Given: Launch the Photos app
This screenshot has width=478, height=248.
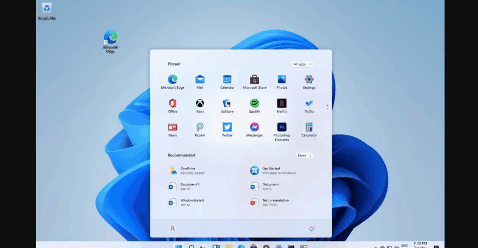Looking at the screenshot, I should [x=282, y=82].
